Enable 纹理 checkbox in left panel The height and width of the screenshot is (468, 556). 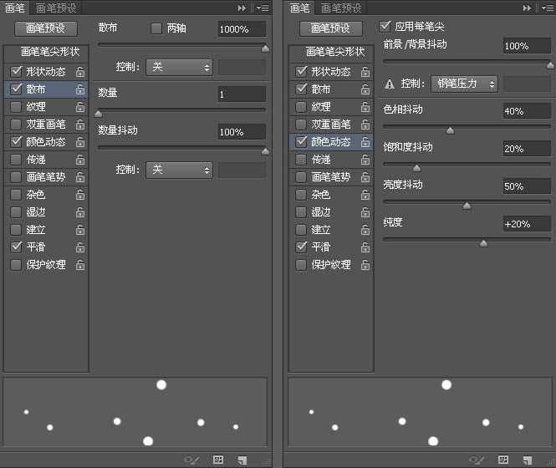coord(17,107)
